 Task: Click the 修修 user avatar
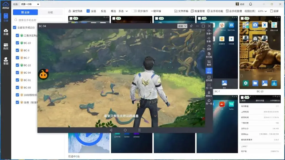[237, 4]
